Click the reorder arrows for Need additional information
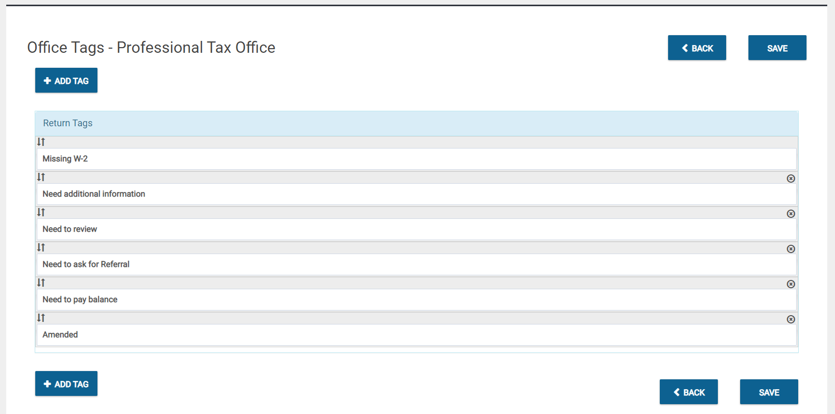The image size is (835, 414). point(41,176)
